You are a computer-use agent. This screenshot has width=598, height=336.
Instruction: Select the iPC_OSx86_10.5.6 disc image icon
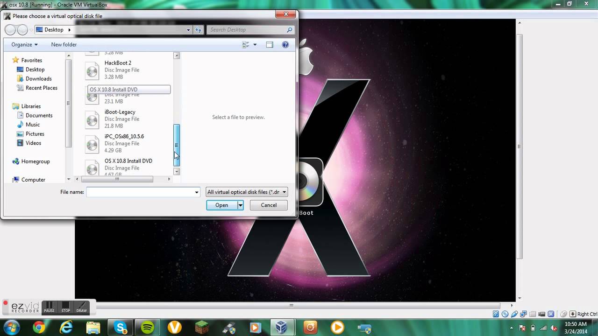92,144
